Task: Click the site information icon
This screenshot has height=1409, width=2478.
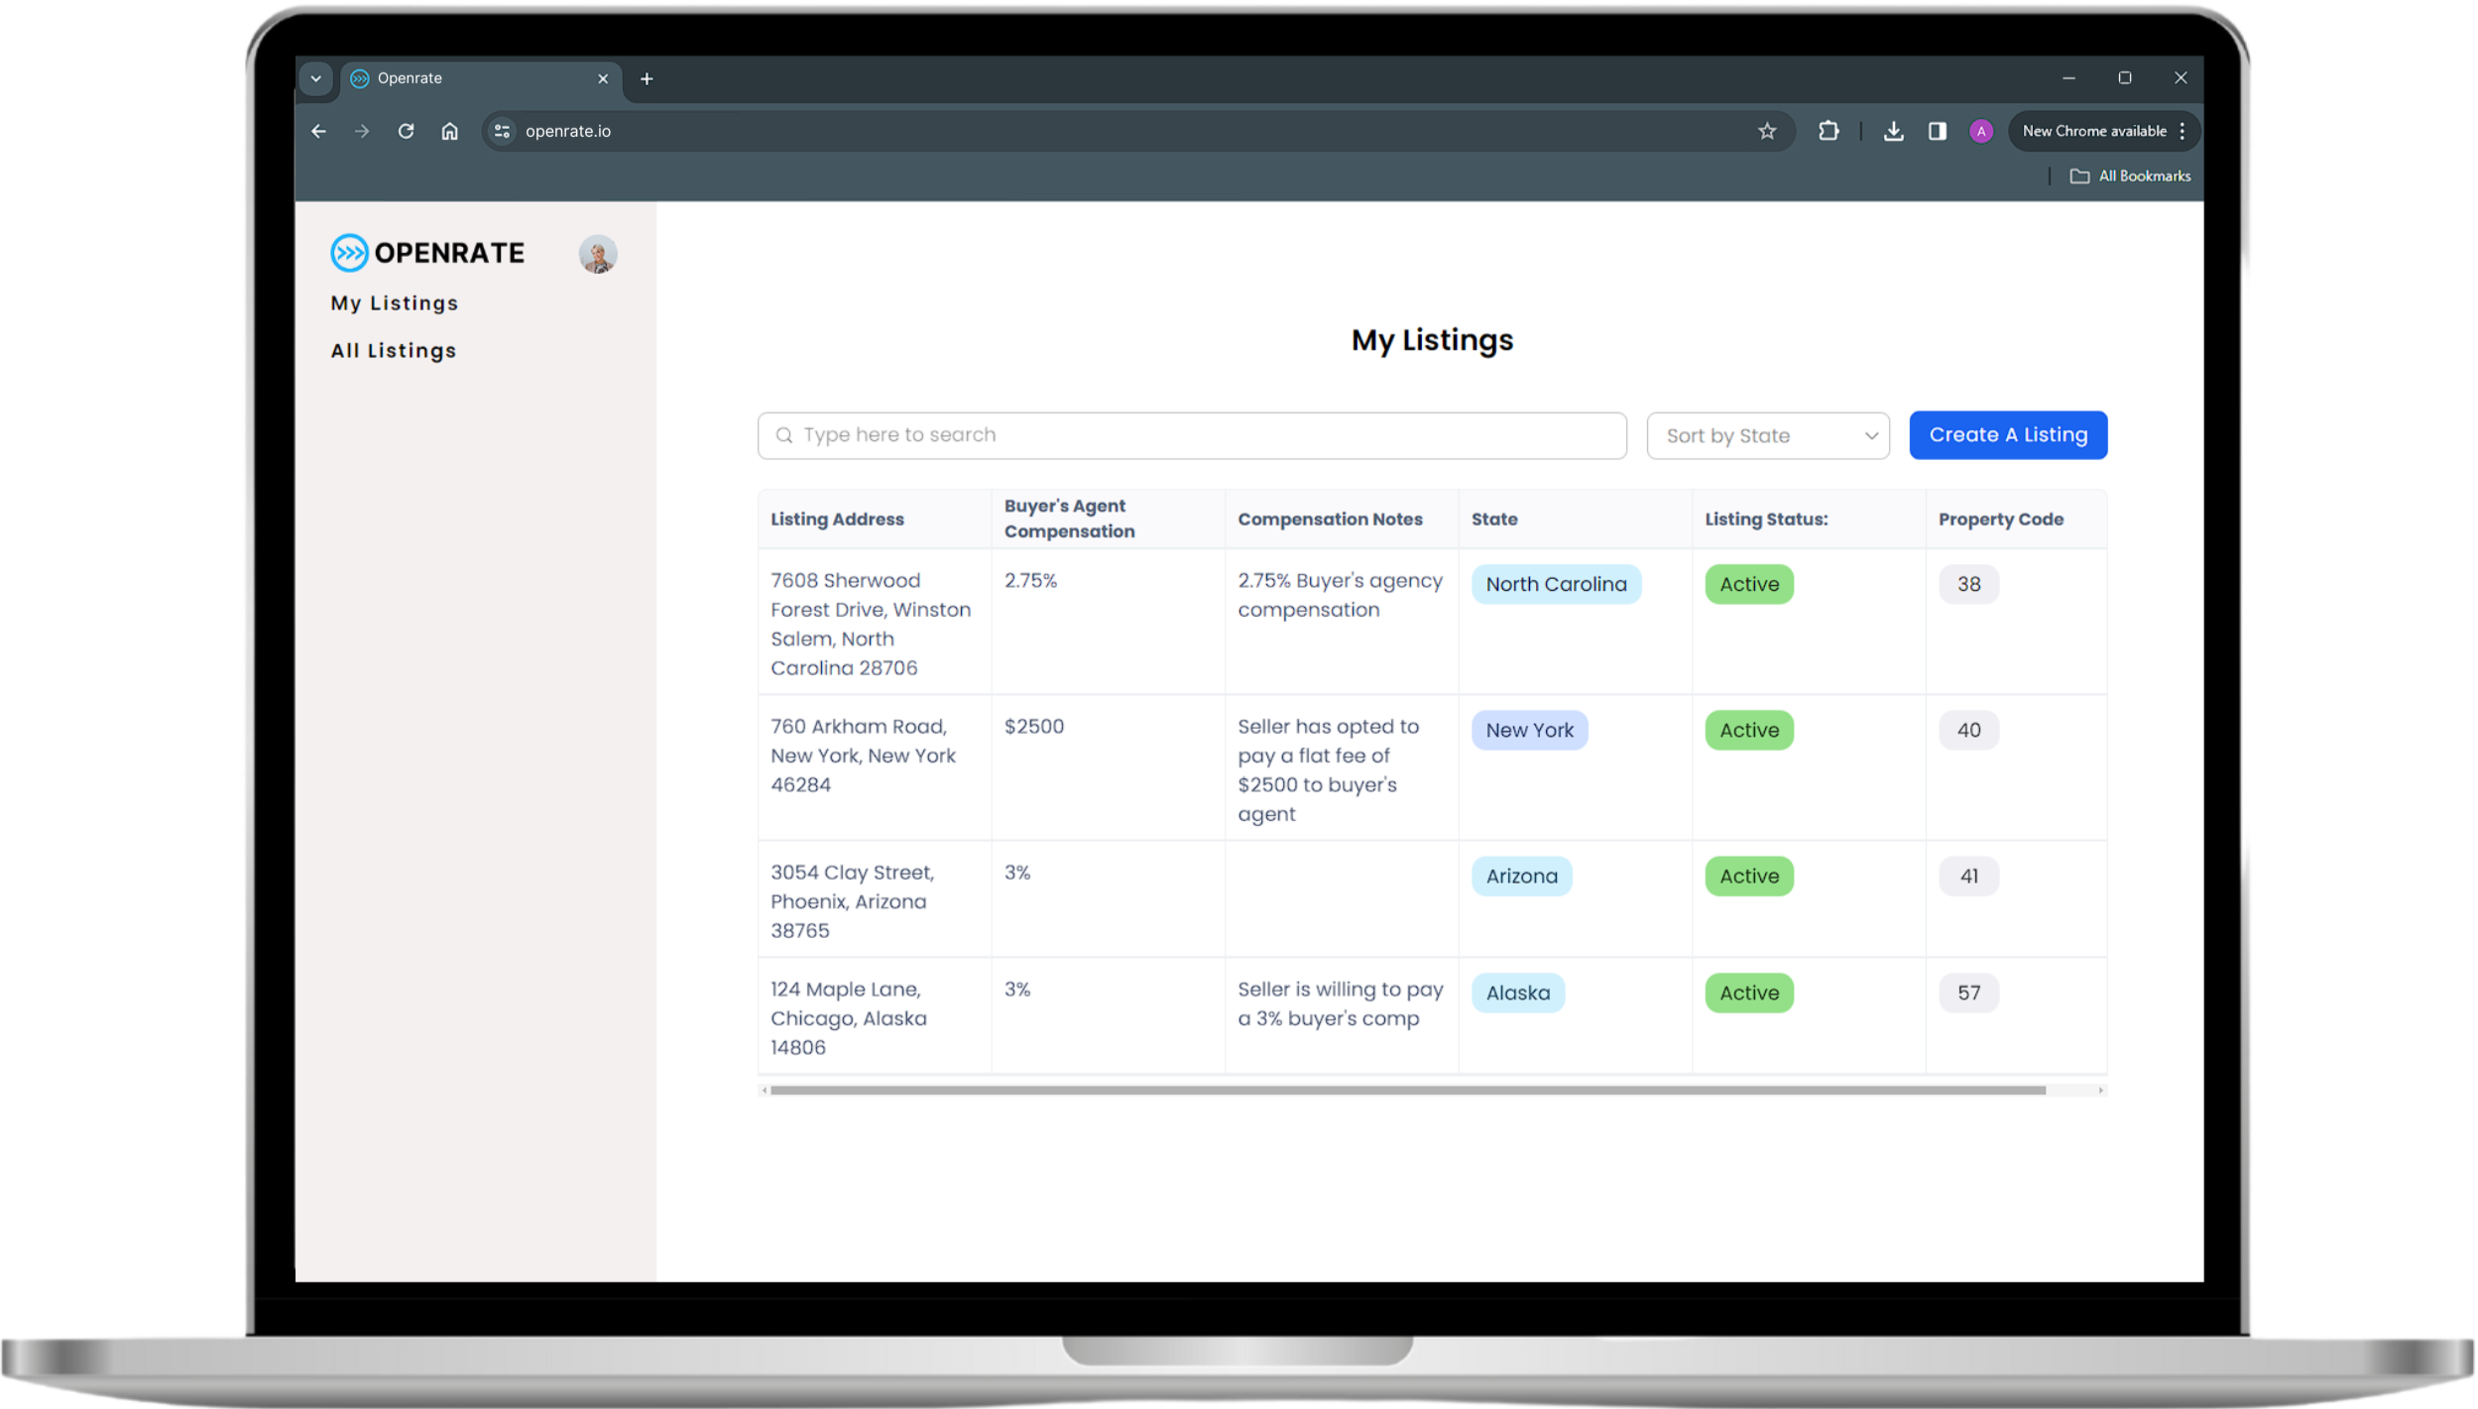Action: tap(502, 131)
